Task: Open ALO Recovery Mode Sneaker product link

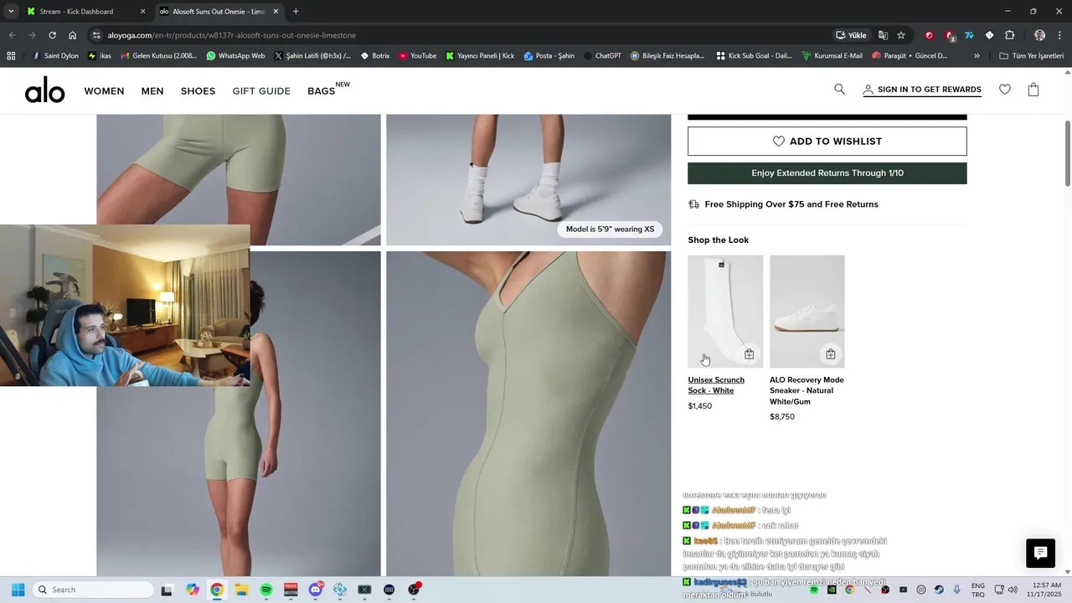Action: [807, 390]
